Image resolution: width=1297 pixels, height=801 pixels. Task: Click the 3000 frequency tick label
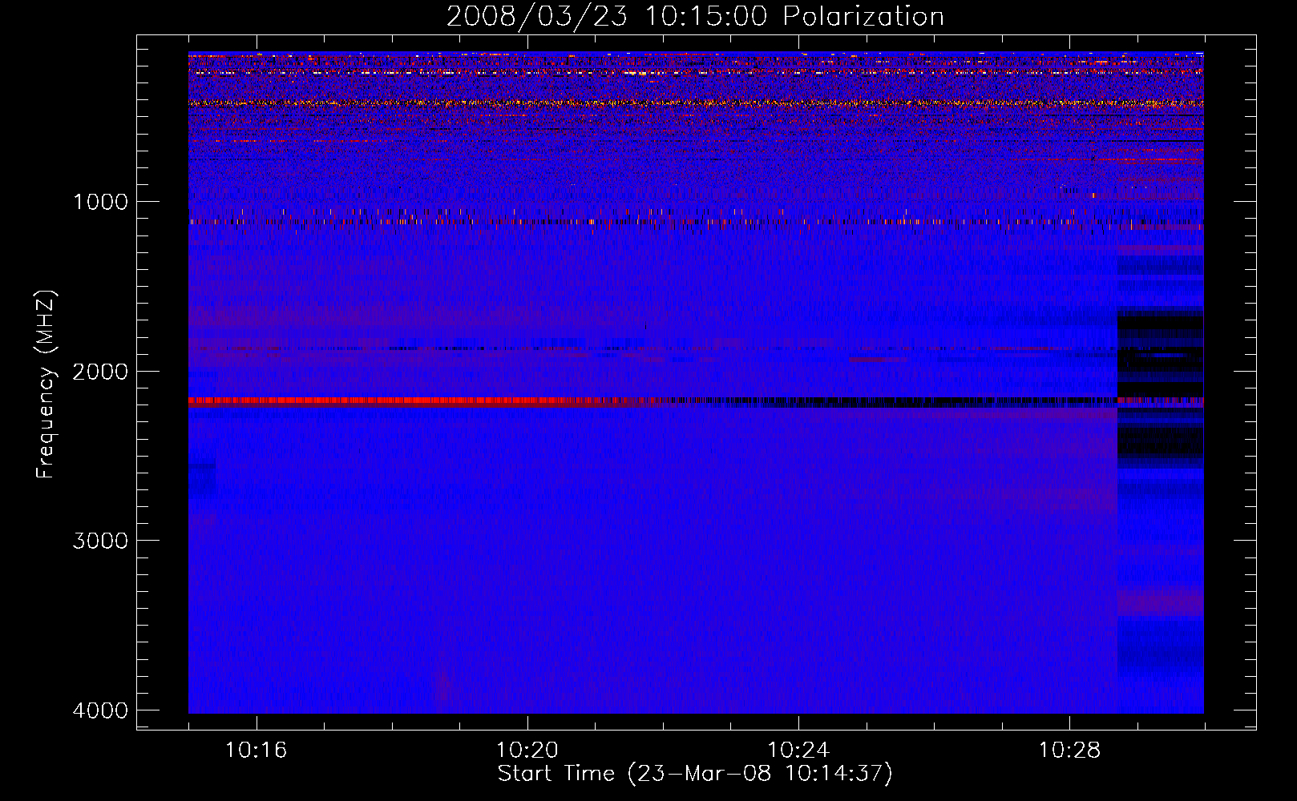100,541
